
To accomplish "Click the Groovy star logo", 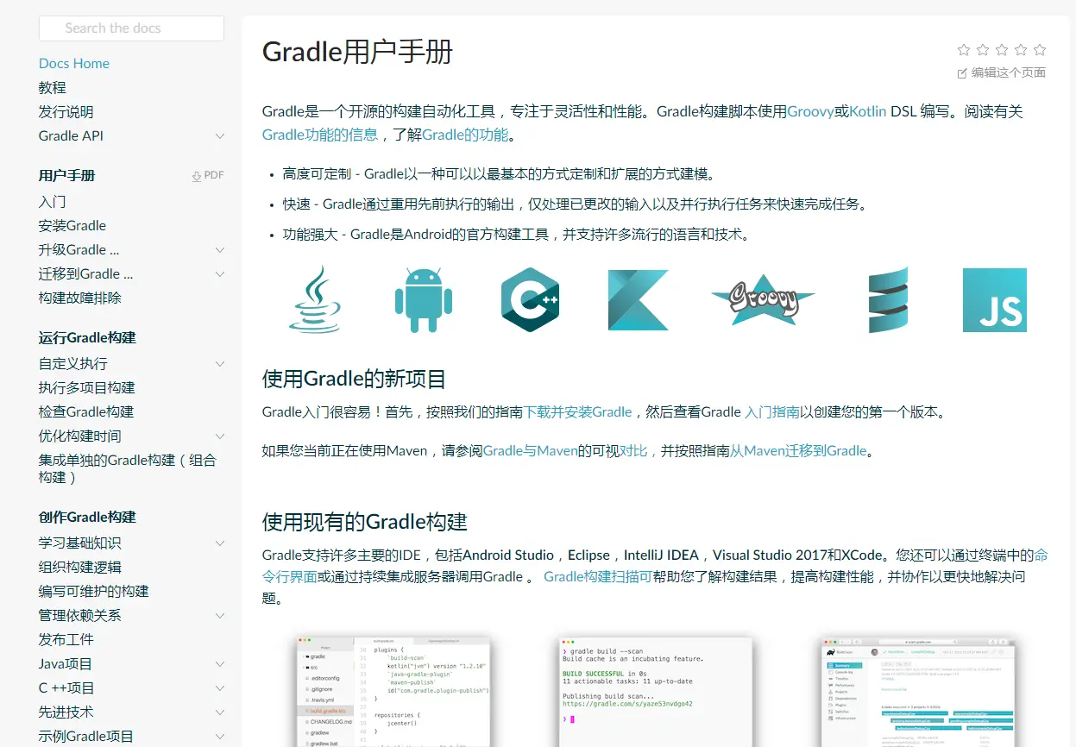I will [x=763, y=298].
